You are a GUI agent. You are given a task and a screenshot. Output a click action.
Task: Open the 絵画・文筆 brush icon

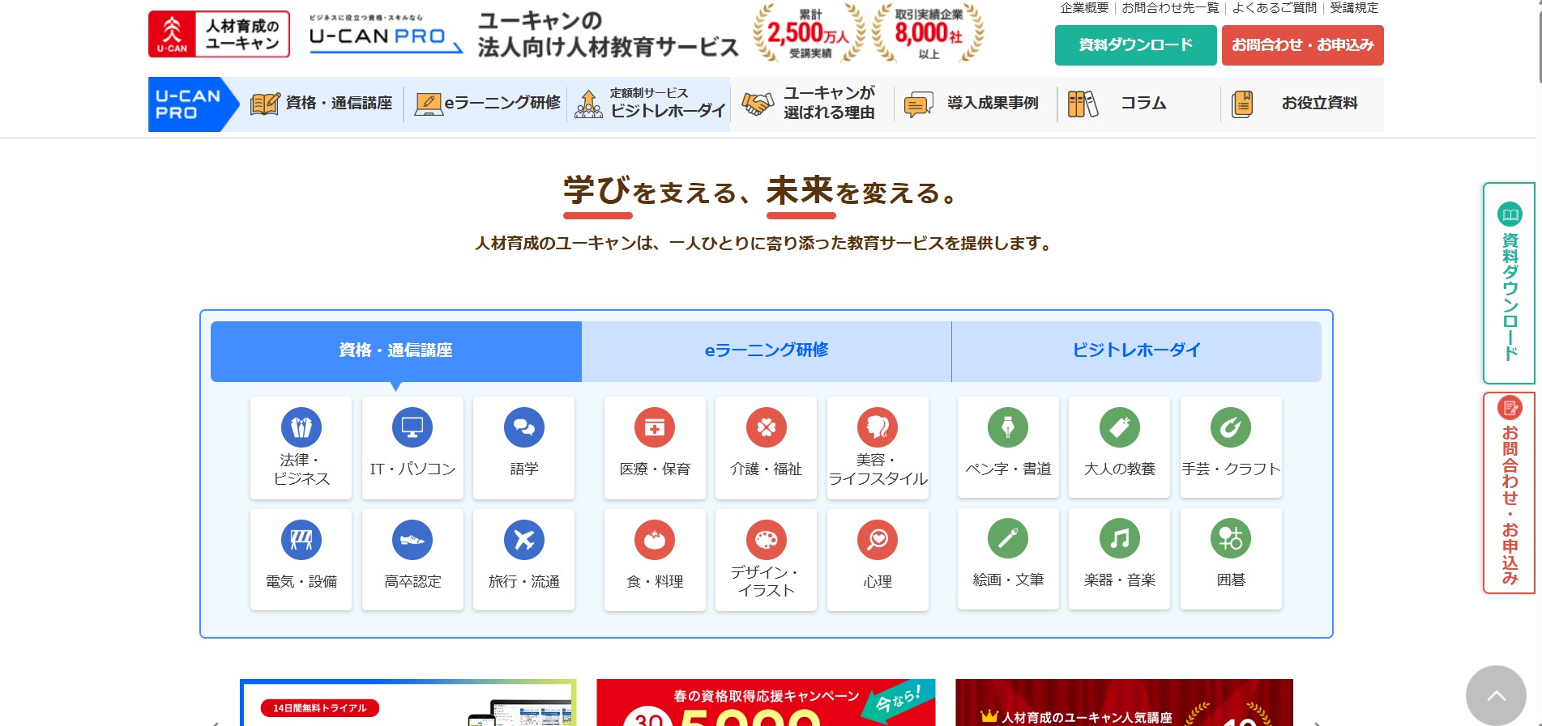[1008, 538]
